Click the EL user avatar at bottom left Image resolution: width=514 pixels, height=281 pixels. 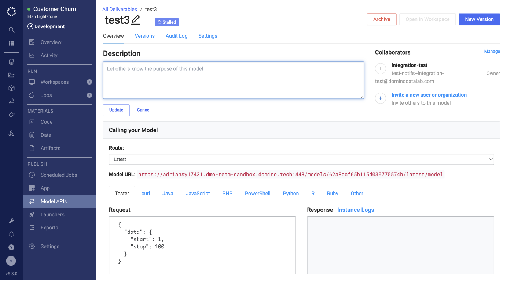[11, 261]
